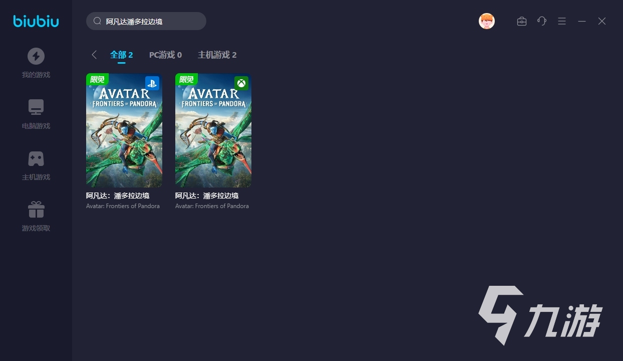Image resolution: width=623 pixels, height=361 pixels.
Task: Click 阿凡达：潘多拉边境 title under PlayStation cover
Action: [118, 196]
